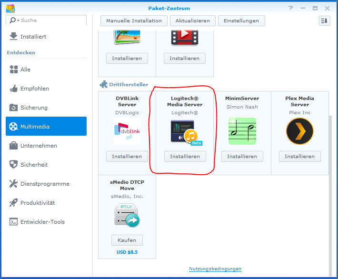The width and height of the screenshot is (338, 279).
Task: Open the Dienstprogramme category
Action: coord(46,184)
